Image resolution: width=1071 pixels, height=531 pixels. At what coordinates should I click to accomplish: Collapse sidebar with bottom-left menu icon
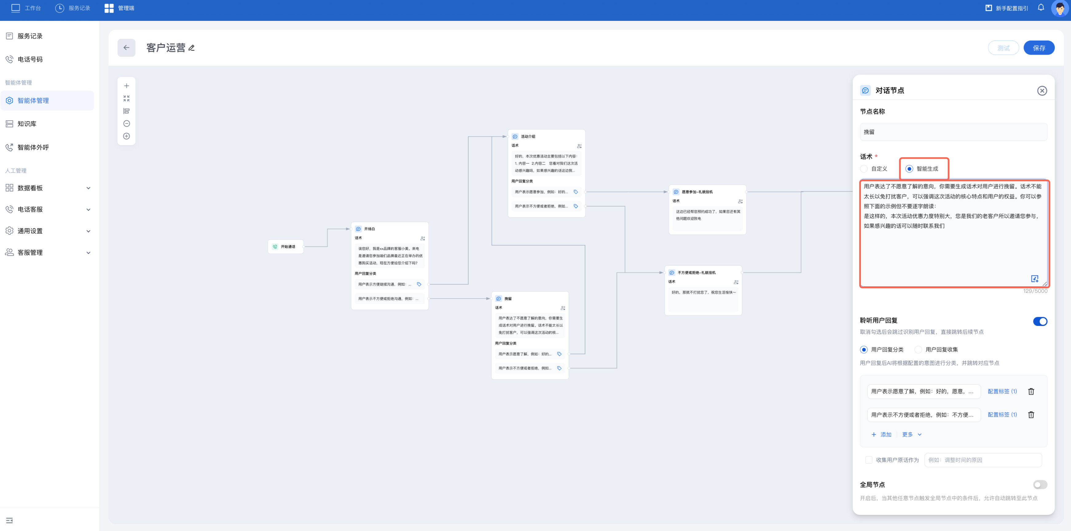[x=9, y=520]
